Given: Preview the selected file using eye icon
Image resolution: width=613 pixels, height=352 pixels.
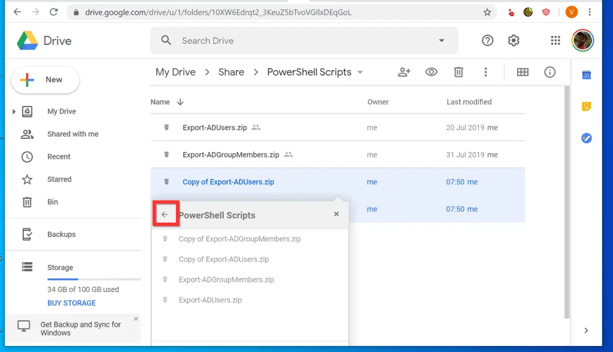Looking at the screenshot, I should 431,72.
